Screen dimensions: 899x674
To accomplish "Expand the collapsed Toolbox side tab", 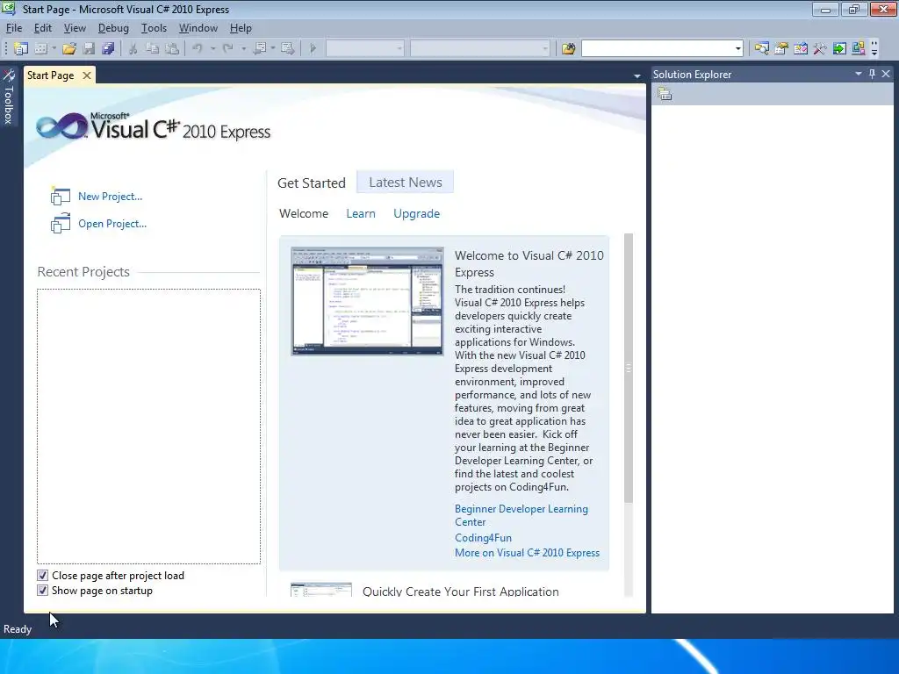I will tap(9, 97).
